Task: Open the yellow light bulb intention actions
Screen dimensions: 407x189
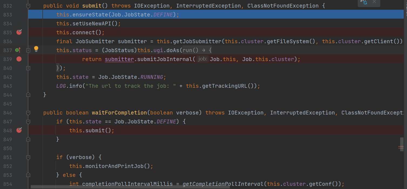Action: (x=36, y=49)
